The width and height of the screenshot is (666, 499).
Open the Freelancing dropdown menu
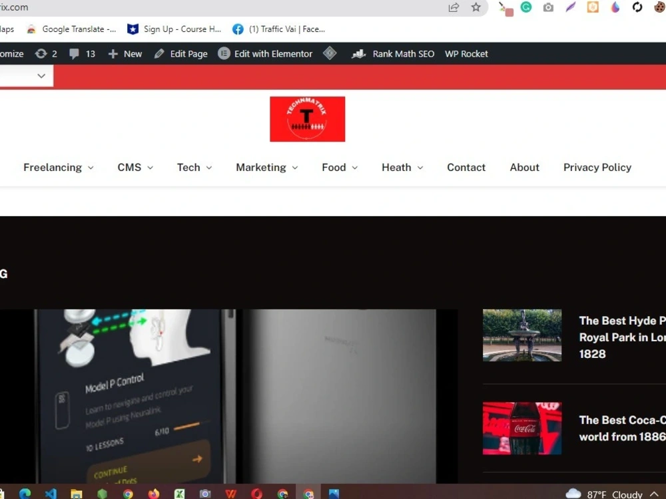coord(53,168)
